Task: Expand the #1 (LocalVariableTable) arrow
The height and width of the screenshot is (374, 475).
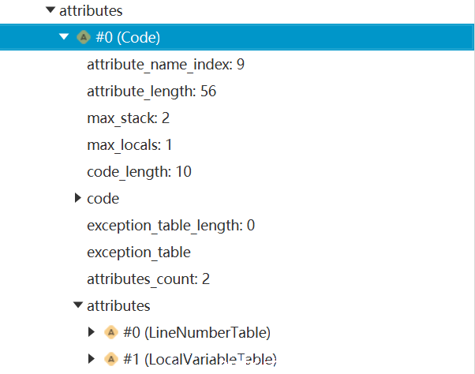Action: point(92,359)
